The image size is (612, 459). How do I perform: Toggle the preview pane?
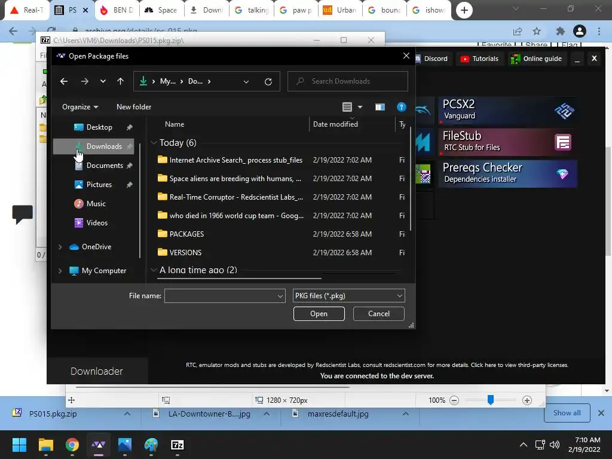coord(380,107)
